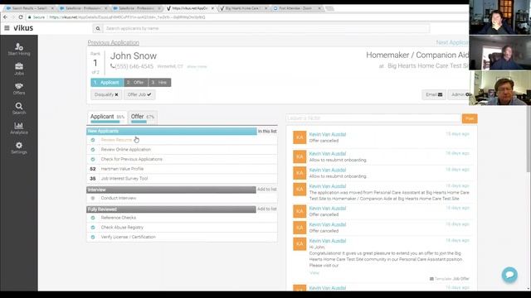
Task: Collapse the New Applicants section header
Action: 172,131
